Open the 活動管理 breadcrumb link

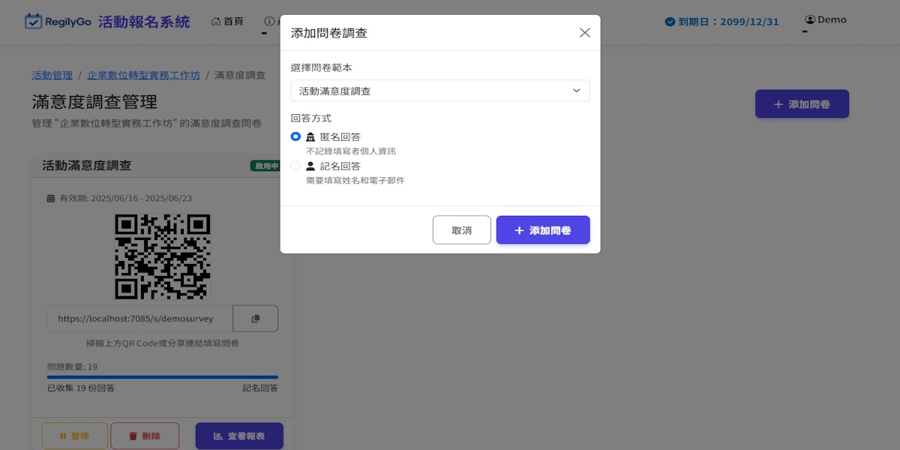(x=52, y=75)
